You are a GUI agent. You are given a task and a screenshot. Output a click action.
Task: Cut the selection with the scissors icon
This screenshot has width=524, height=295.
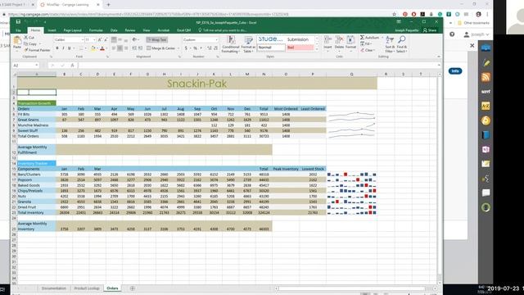[26, 38]
